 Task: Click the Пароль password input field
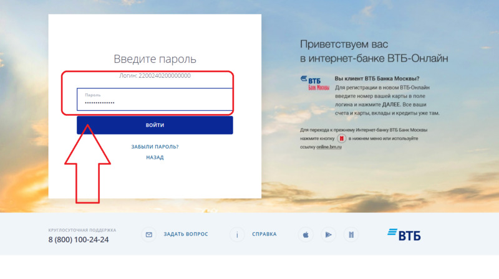[x=155, y=100]
